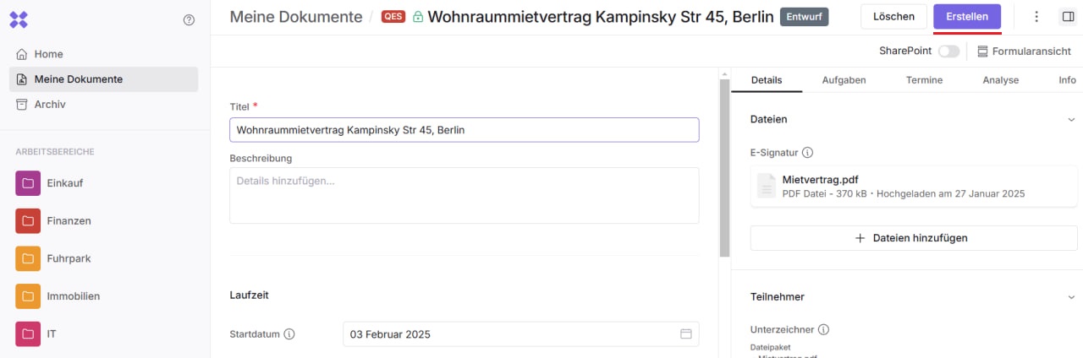Collapse the Teilnehmer section chevron
This screenshot has width=1083, height=358.
click(x=1071, y=297)
